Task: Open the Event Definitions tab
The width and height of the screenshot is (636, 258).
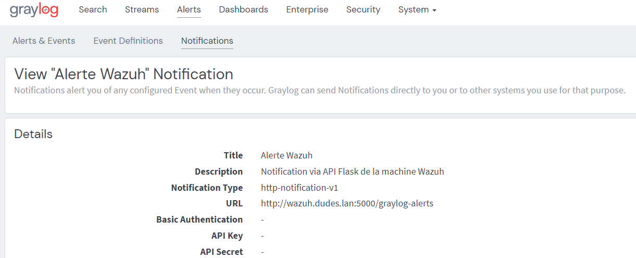Action: (128, 41)
